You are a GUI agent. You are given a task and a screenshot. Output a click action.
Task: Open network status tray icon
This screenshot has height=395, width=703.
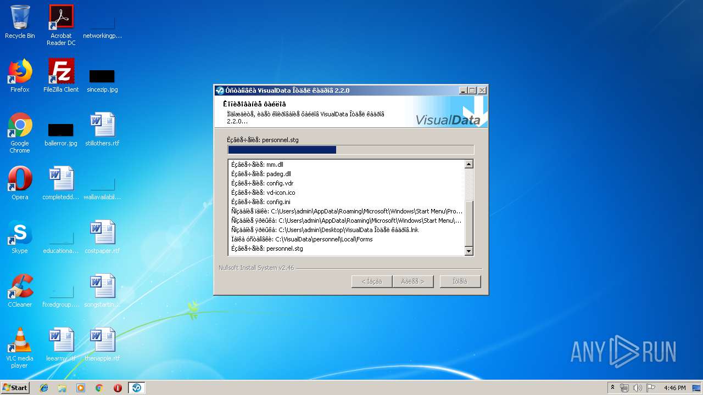[x=624, y=388]
